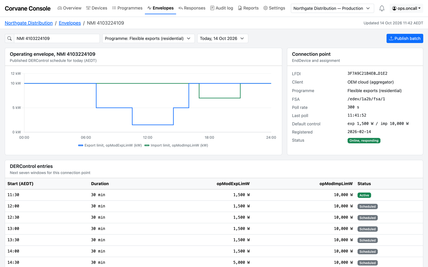Click the notifications bell icon

pos(382,8)
